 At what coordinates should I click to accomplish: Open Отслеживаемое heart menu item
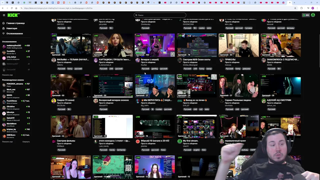point(14,33)
